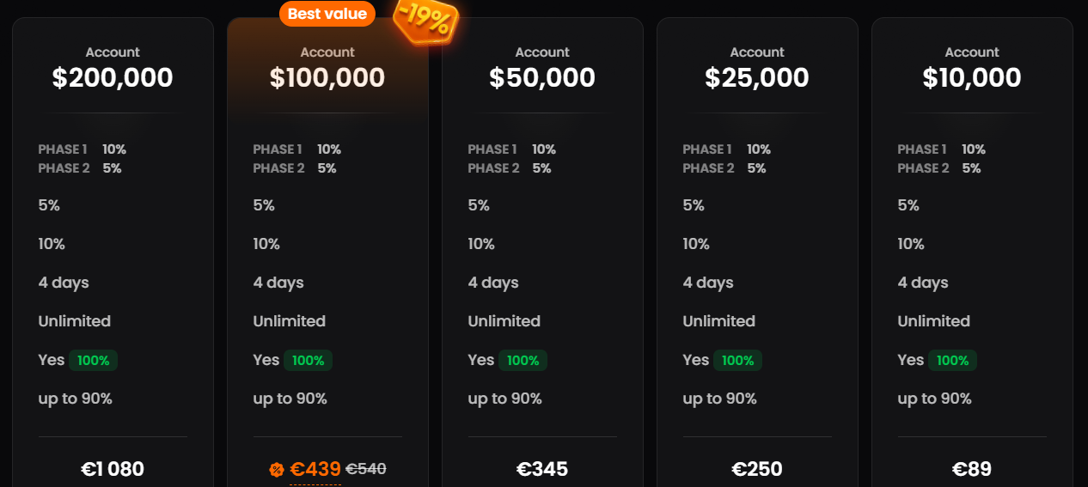Image resolution: width=1088 pixels, height=487 pixels.
Task: Click the green 100% badge in $10,000 card
Action: click(x=952, y=361)
